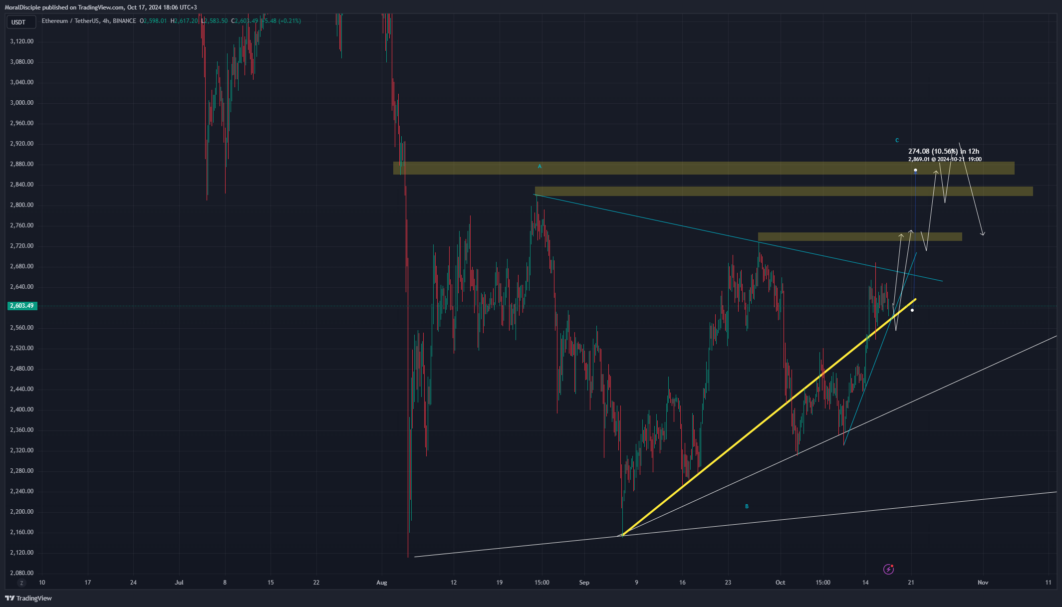Image resolution: width=1062 pixels, height=607 pixels.
Task: Click the Ethereum / TetherUS symbol title
Action: coord(70,21)
